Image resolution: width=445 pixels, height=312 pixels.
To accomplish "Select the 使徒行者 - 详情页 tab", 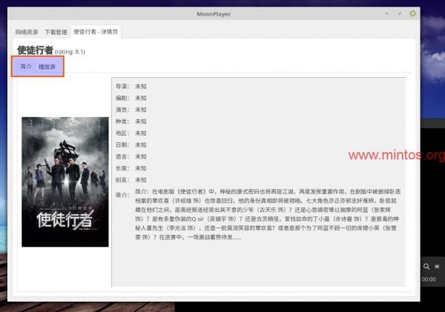I will pyautogui.click(x=96, y=32).
